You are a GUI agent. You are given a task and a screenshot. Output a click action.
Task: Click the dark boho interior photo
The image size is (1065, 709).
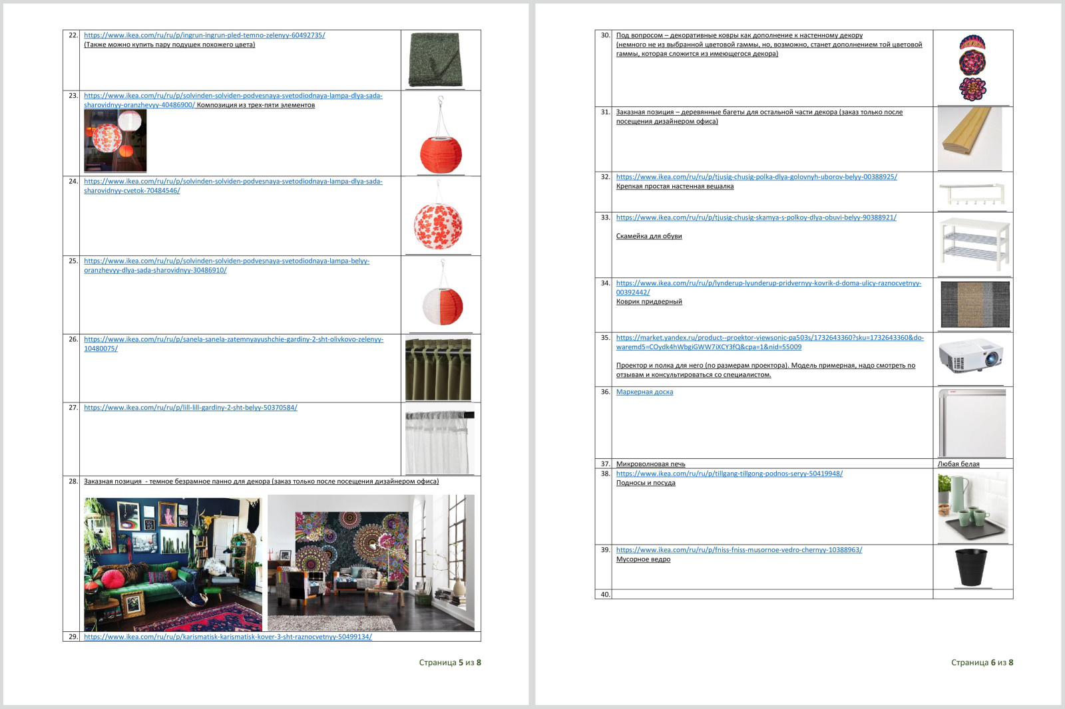pyautogui.click(x=173, y=563)
